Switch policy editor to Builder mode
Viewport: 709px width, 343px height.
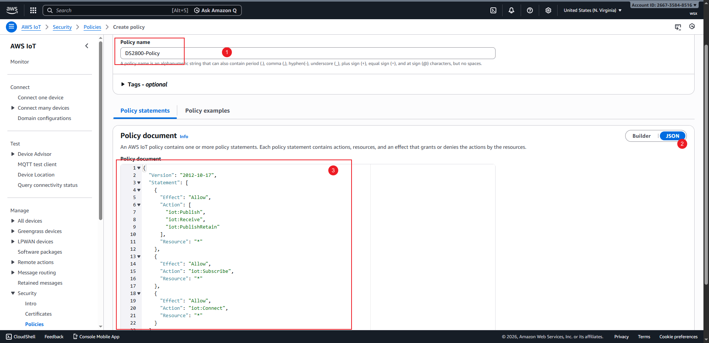tap(641, 136)
